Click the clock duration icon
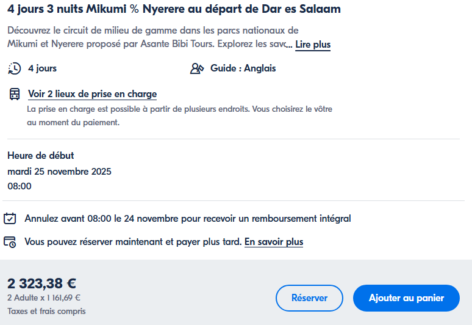 pos(15,68)
